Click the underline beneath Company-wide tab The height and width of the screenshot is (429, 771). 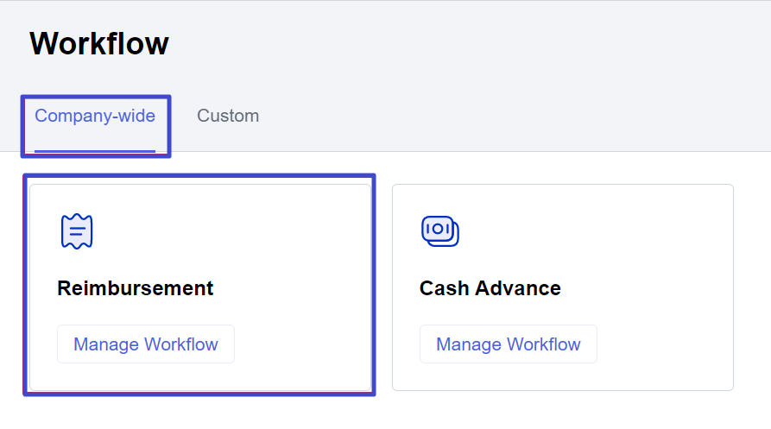(95, 151)
